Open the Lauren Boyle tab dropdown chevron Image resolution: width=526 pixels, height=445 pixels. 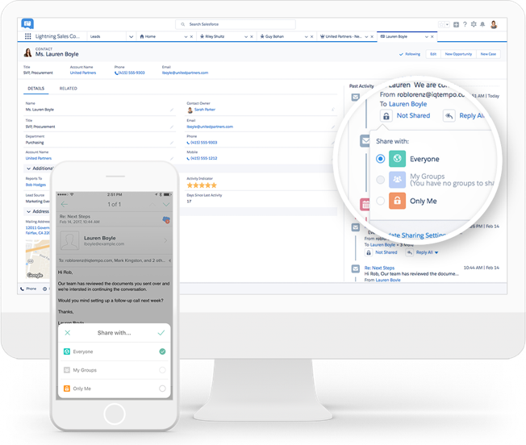427,36
